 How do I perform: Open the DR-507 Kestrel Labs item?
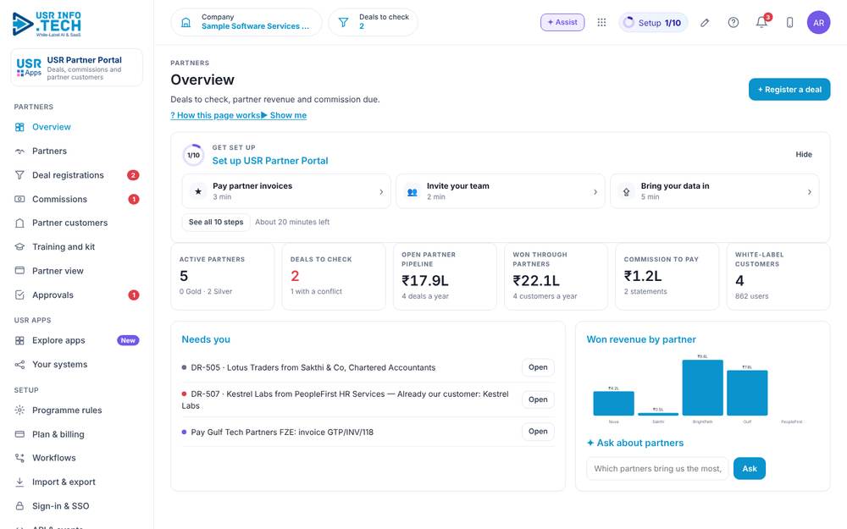click(538, 400)
